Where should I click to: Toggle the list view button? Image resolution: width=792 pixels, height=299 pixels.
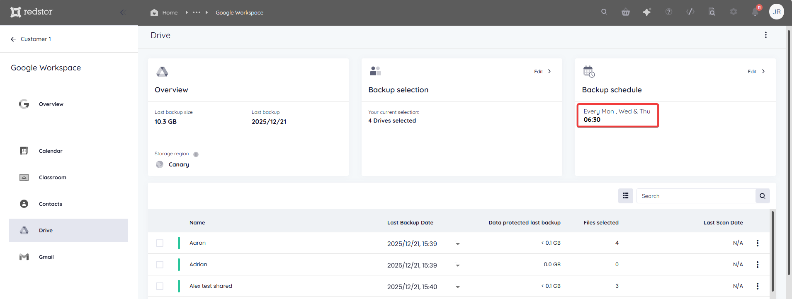point(626,196)
